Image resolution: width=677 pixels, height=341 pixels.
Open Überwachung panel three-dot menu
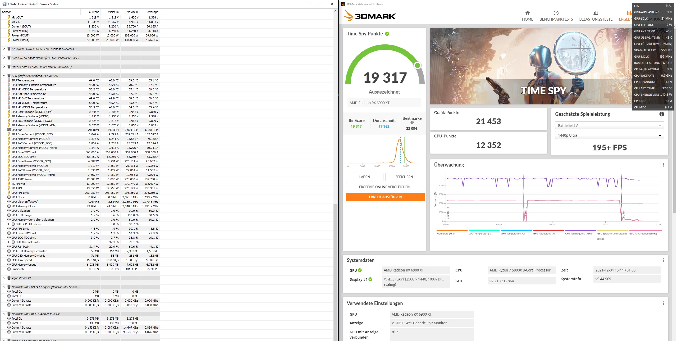pyautogui.click(x=663, y=165)
